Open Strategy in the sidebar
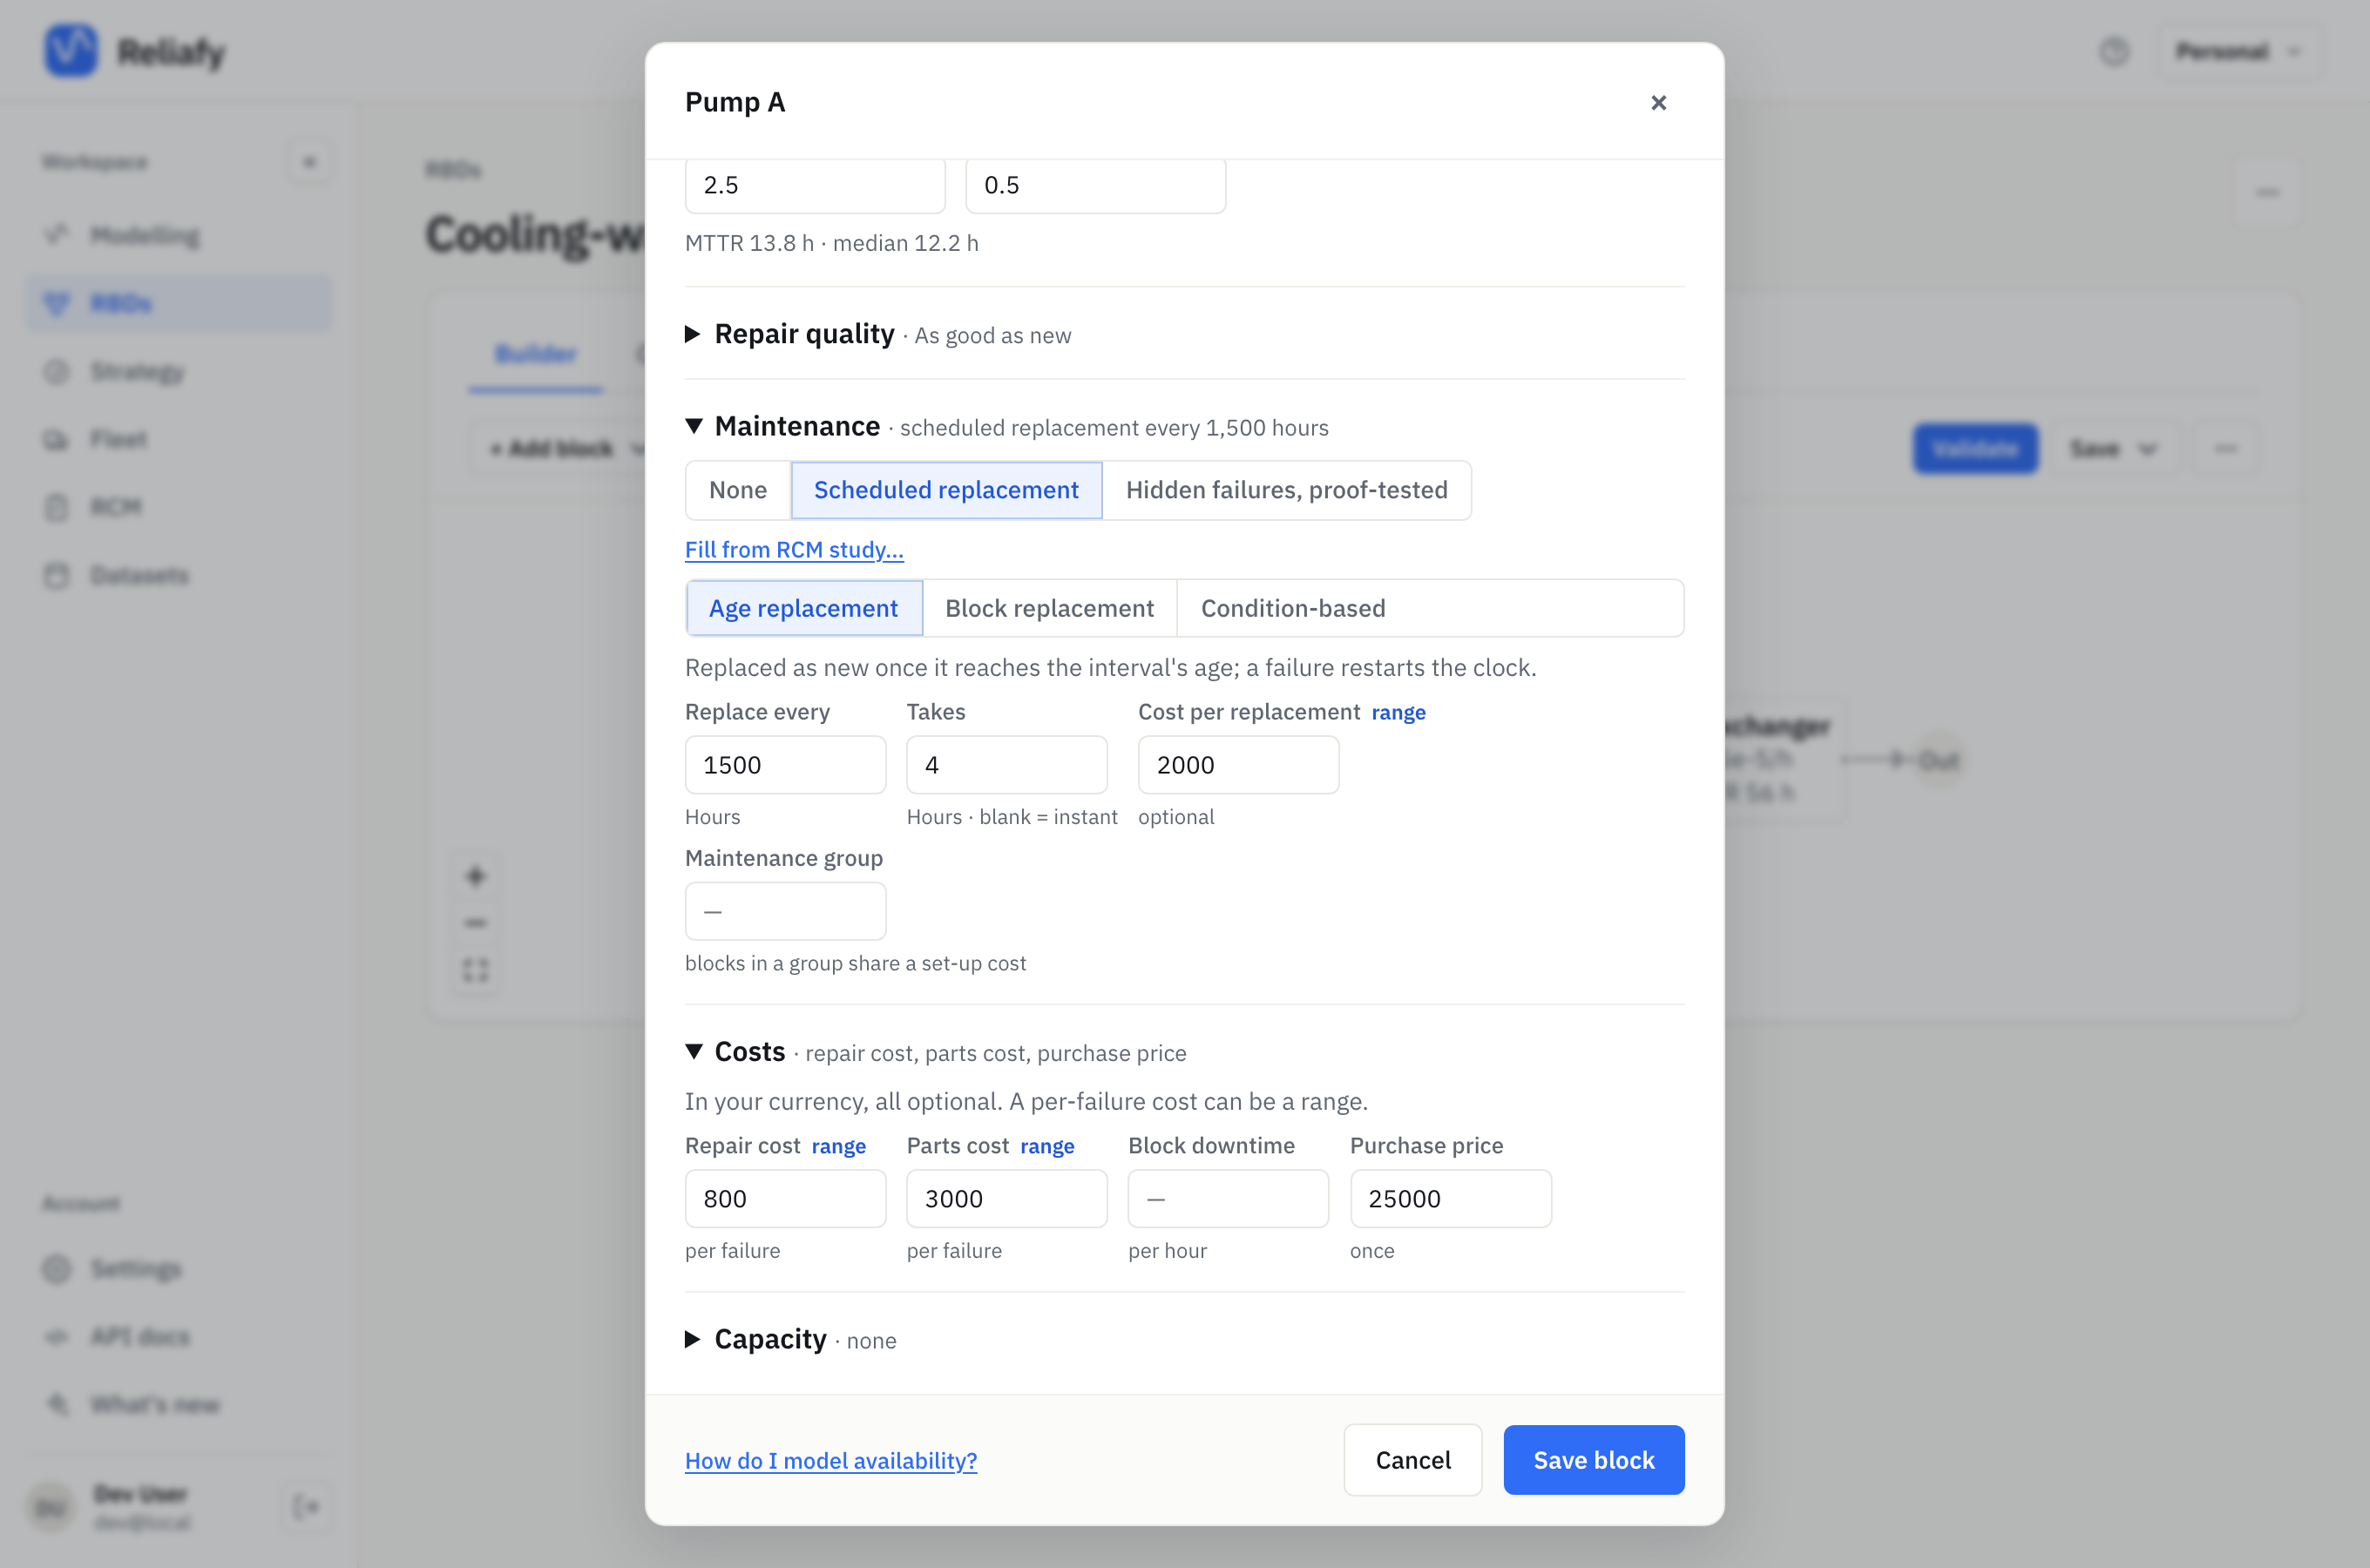2370x1568 pixels. coord(178,371)
